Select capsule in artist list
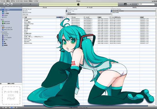This screenshot has height=109, width=157. [x=89, y=13]
